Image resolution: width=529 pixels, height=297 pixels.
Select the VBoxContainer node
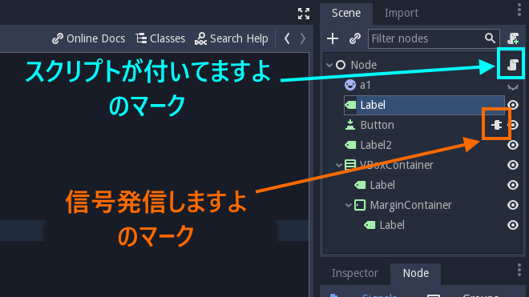(397, 165)
